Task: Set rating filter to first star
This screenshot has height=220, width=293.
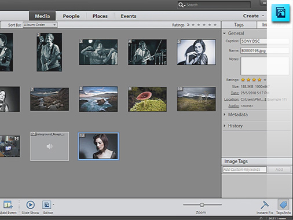Action: click(x=193, y=25)
